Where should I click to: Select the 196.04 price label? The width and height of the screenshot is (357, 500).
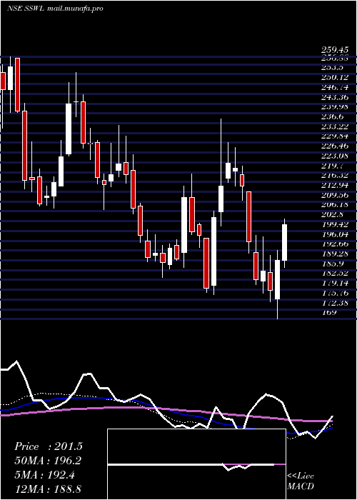tap(334, 234)
